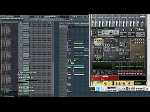Click Thor's second assignable rotary knob

pyautogui.click(x=131, y=30)
